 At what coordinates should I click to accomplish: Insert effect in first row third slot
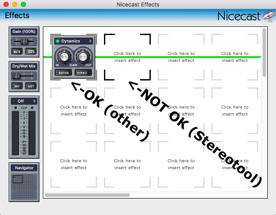point(181,57)
